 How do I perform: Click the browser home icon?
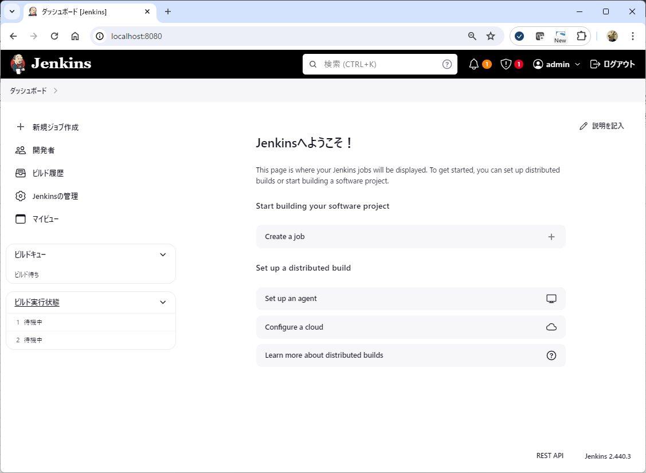(x=75, y=36)
